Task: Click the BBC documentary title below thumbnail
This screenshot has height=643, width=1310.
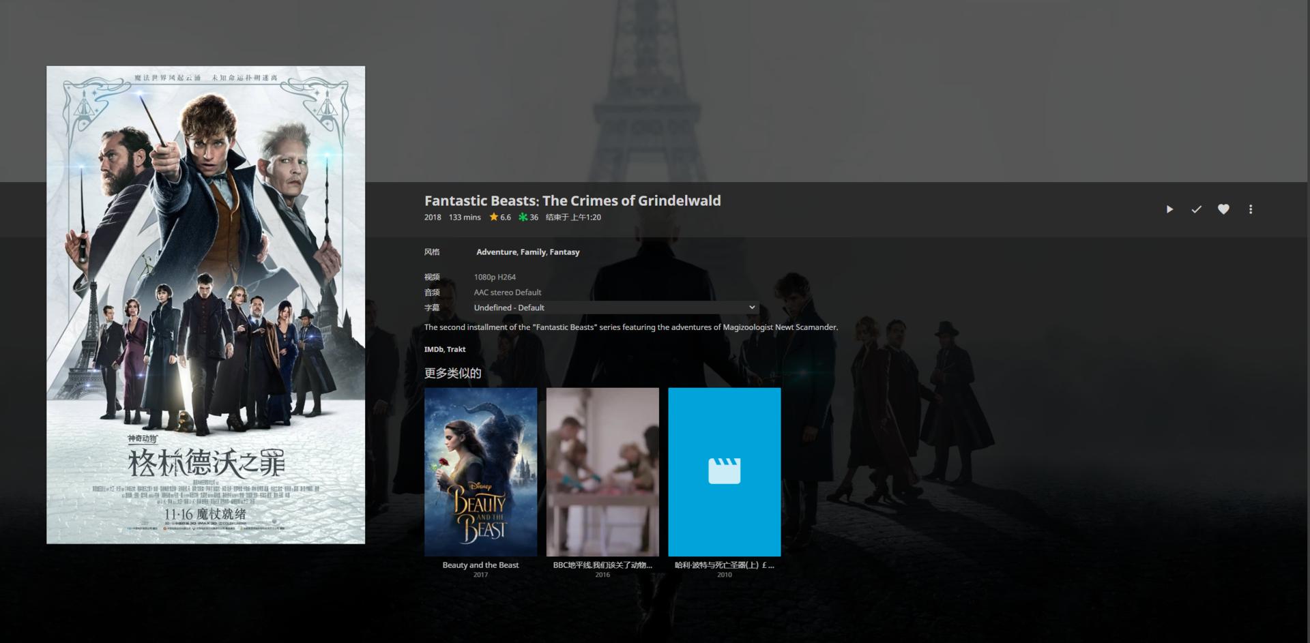Action: 602,565
